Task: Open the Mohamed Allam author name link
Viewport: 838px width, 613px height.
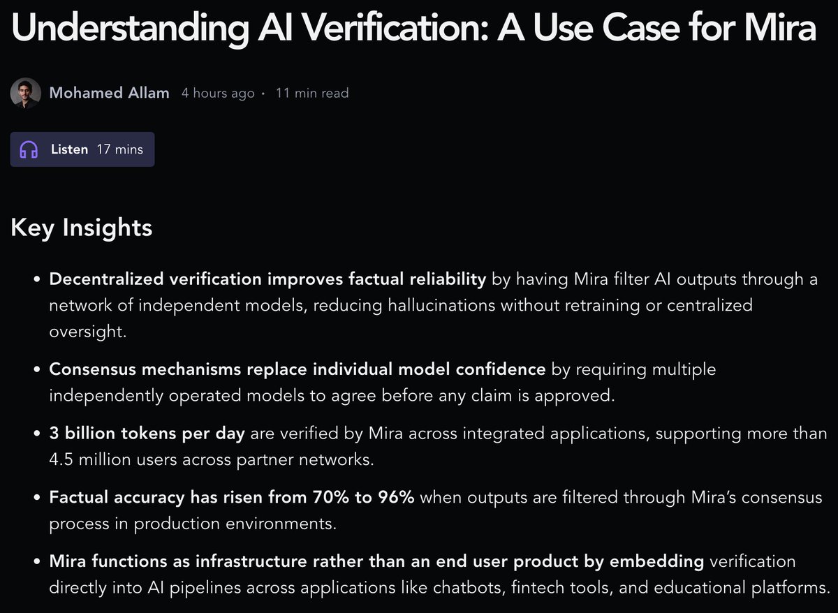Action: click(x=109, y=93)
